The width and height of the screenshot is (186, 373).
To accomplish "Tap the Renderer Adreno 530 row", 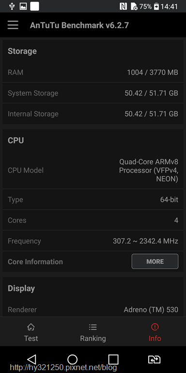I will (x=93, y=309).
